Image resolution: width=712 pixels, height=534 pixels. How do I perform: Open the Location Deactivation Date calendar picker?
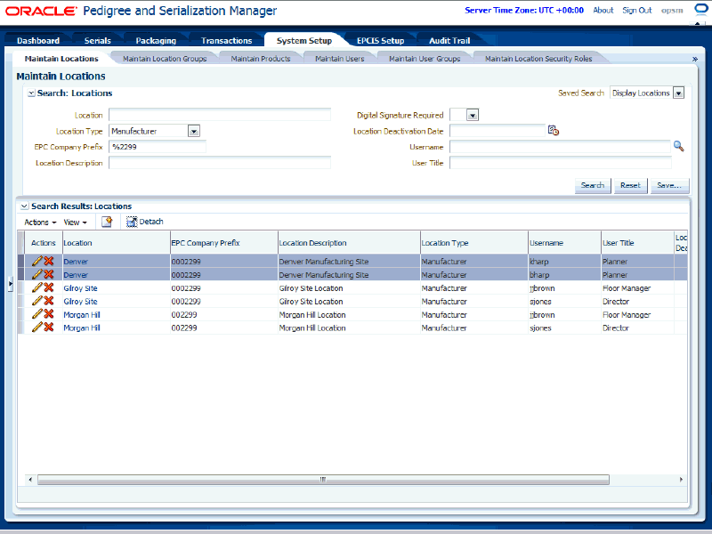coord(553,131)
